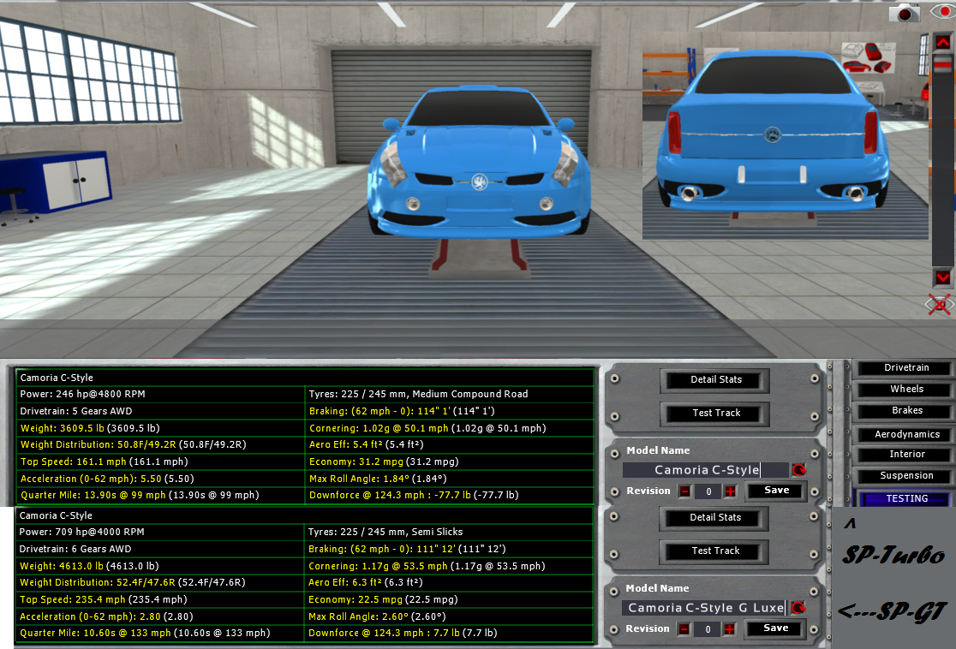Open Detail Stats for the 246 hp car
956x649 pixels.
pyautogui.click(x=716, y=380)
